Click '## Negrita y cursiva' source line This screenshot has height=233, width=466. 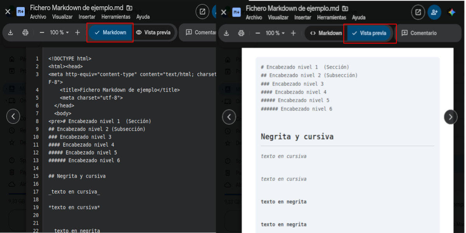click(x=77, y=176)
